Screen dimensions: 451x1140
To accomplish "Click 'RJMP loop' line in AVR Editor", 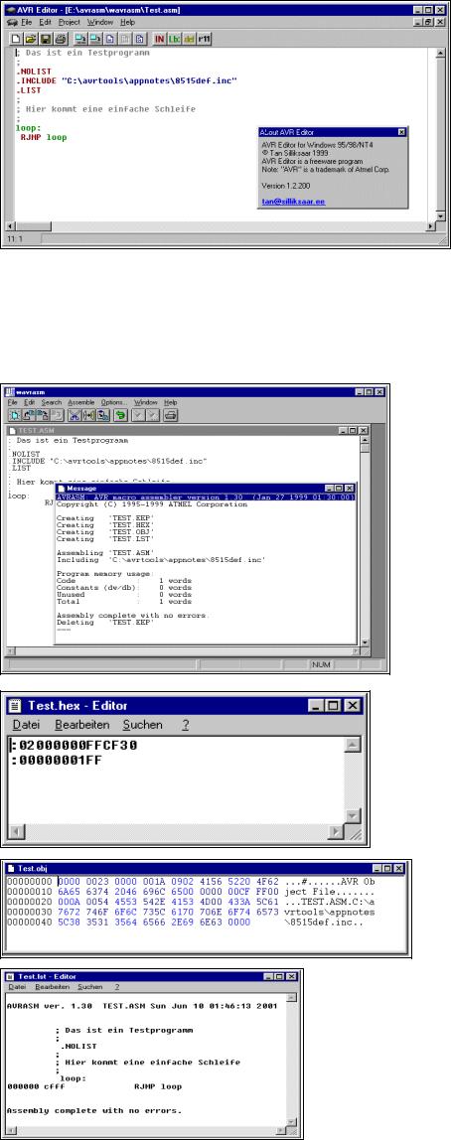I will click(x=43, y=136).
